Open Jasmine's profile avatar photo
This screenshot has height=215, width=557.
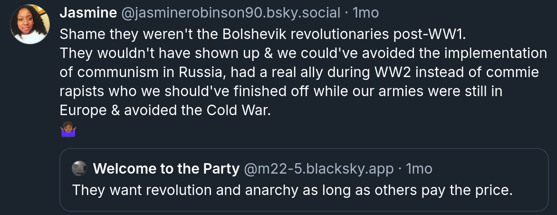click(x=30, y=24)
